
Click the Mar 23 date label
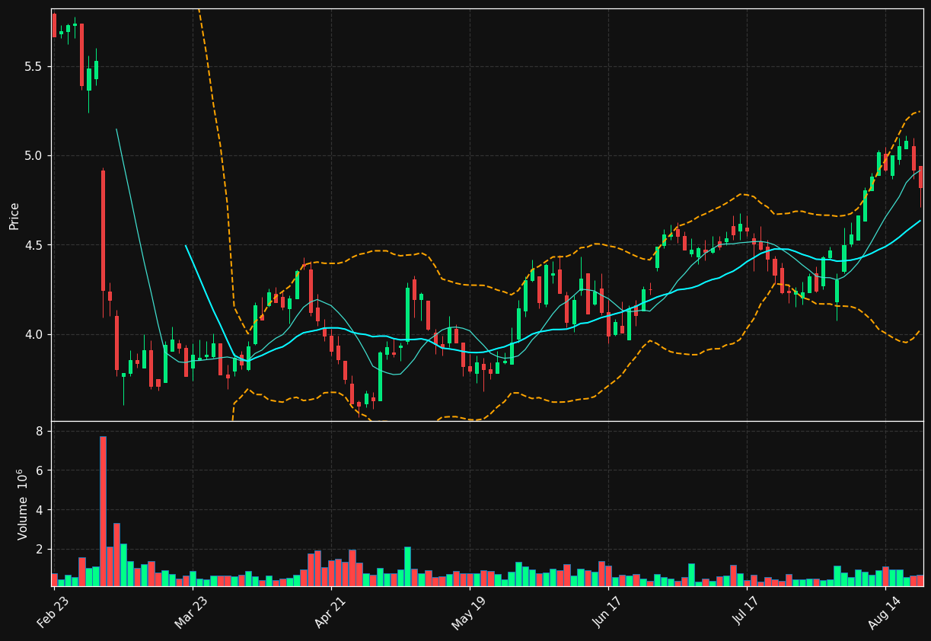pyautogui.click(x=192, y=612)
